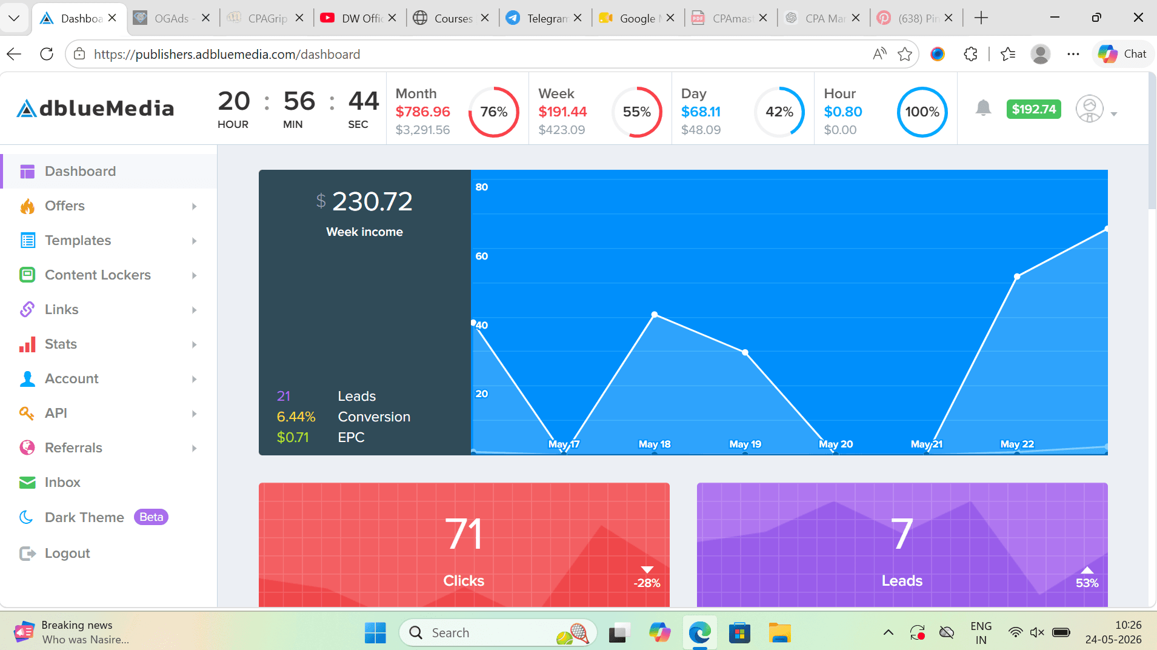1157x650 pixels.
Task: Expand the API submenu arrow
Action: point(195,414)
